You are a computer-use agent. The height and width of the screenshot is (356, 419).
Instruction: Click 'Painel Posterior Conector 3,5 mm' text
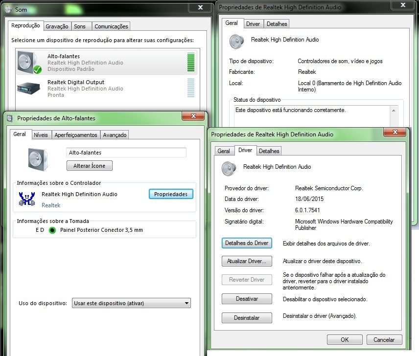101,230
